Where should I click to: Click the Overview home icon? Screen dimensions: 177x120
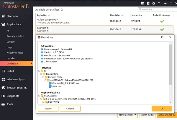tap(3, 16)
